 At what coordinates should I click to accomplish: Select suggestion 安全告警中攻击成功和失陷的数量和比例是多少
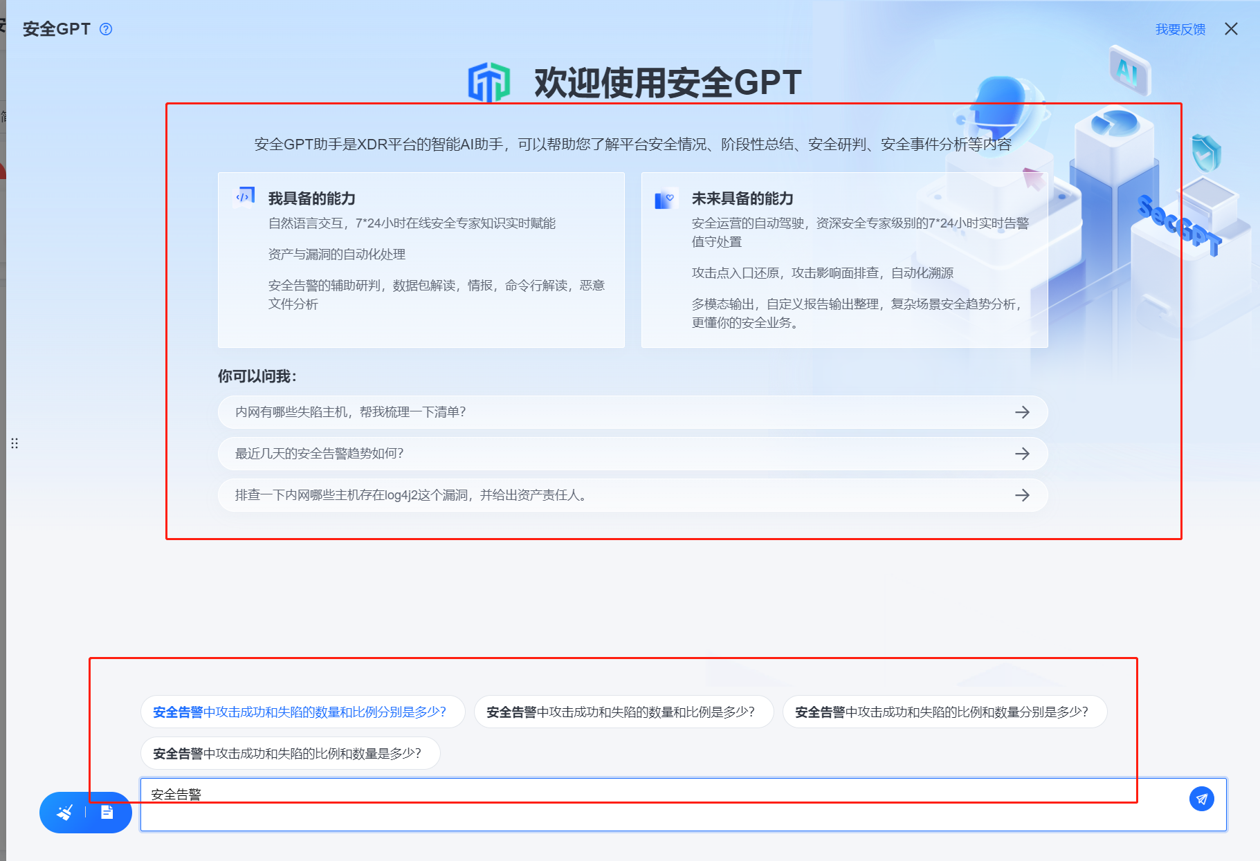(x=623, y=712)
